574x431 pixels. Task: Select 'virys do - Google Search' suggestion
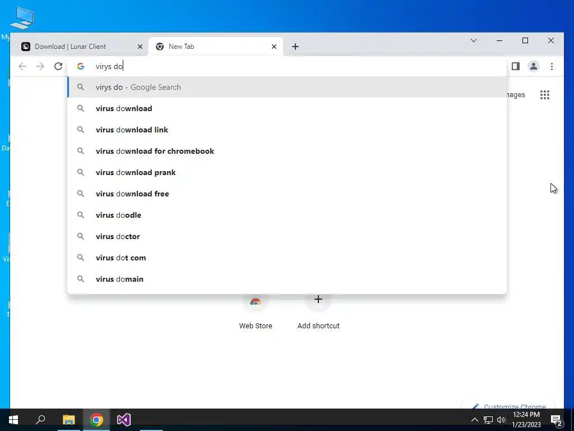click(x=288, y=87)
